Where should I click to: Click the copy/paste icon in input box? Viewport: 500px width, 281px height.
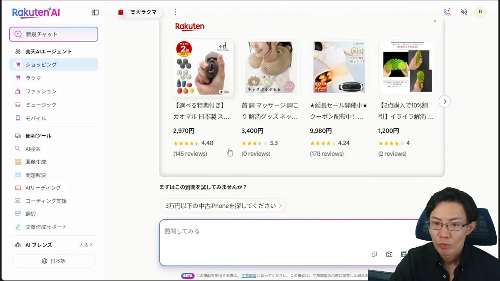tap(374, 254)
